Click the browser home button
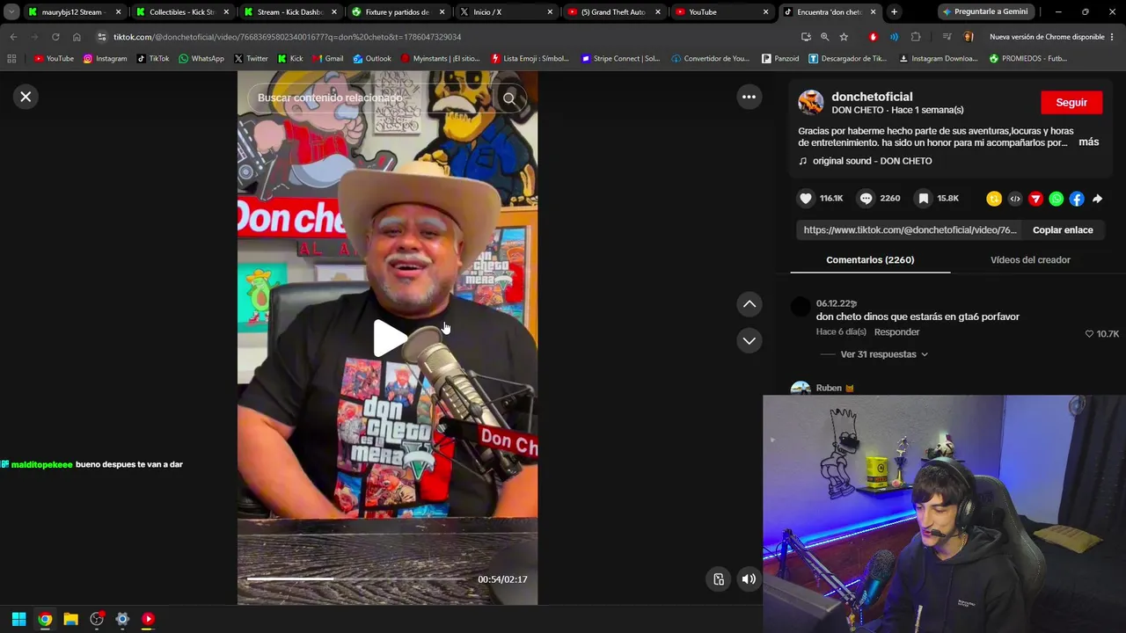The height and width of the screenshot is (633, 1126). (77, 37)
